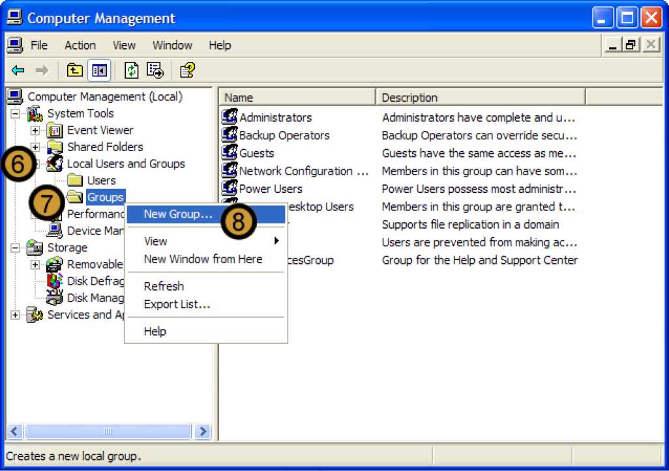Restore down the inner console window

coord(631,45)
